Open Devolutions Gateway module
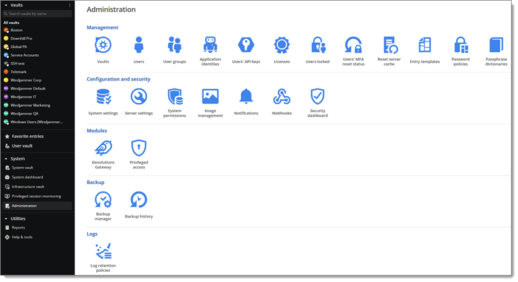The width and height of the screenshot is (518, 282). pyautogui.click(x=103, y=148)
